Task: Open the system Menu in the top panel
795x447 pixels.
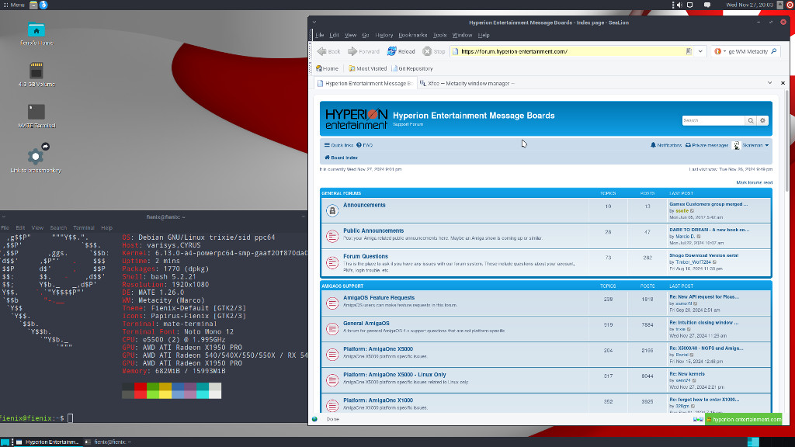Action: point(14,5)
